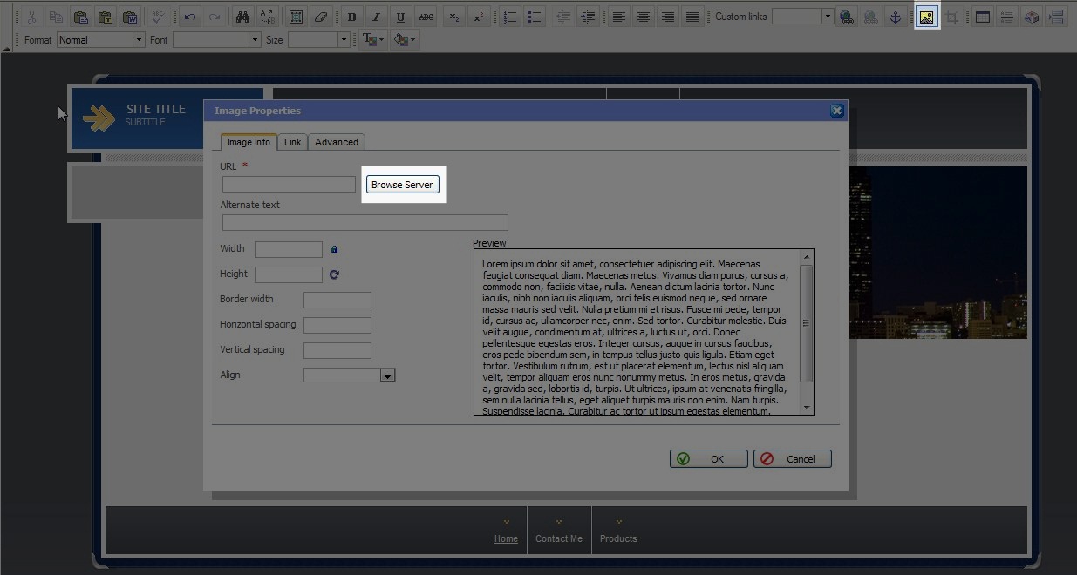Toggle Italic formatting in toolbar
The image size is (1077, 575).
pyautogui.click(x=376, y=17)
